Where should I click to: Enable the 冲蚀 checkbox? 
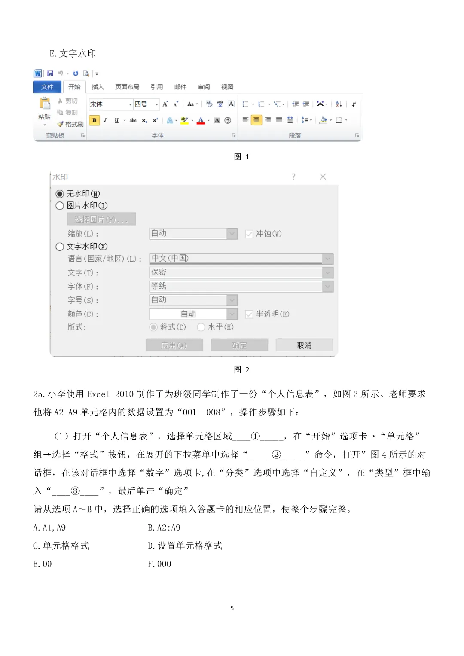248,233
